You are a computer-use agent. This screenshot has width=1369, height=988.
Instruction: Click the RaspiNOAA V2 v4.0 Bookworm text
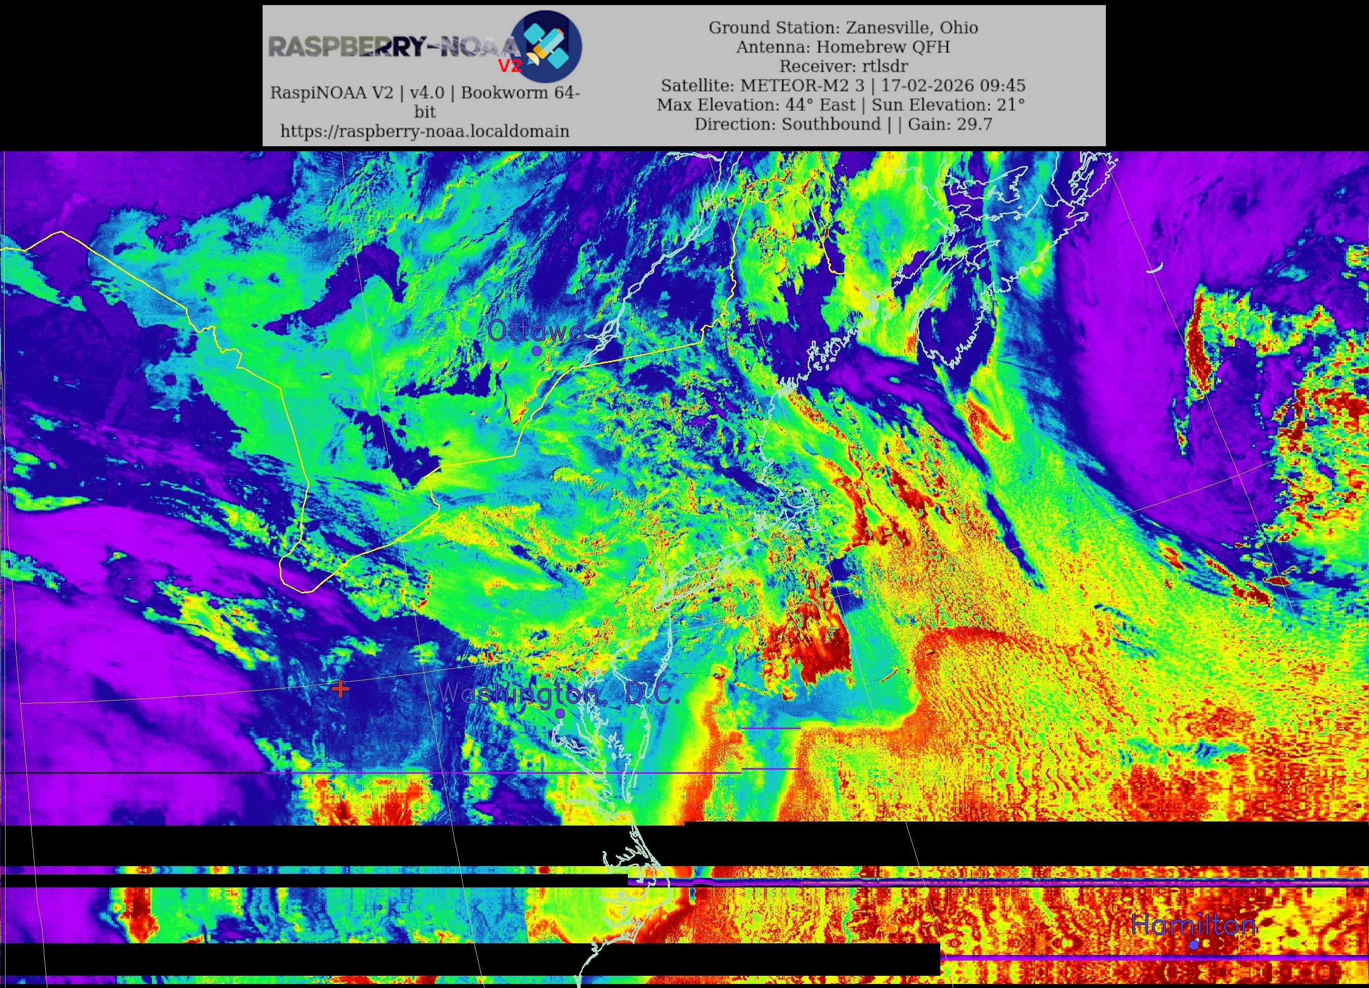tap(425, 92)
